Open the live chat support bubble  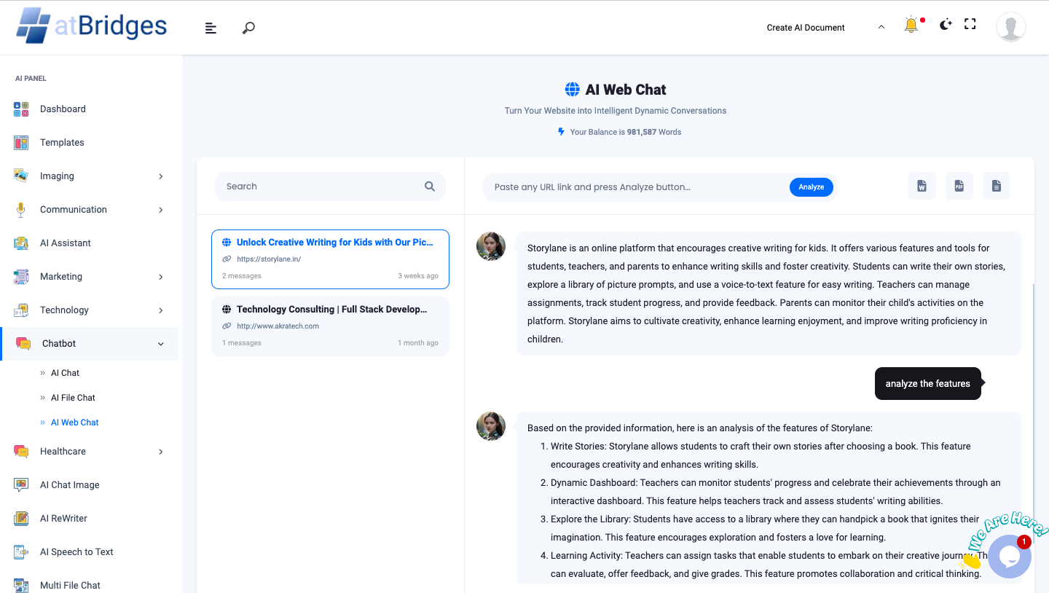[1010, 557]
